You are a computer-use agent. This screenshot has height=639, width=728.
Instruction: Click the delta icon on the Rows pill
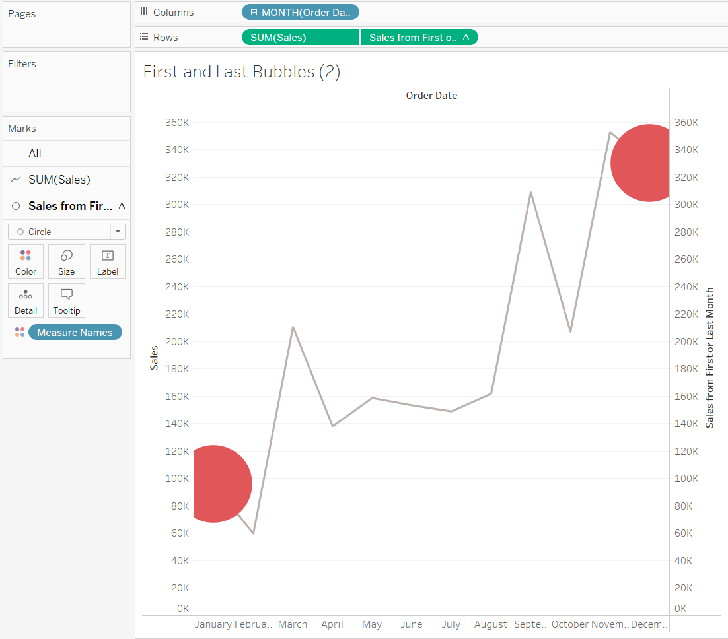tap(466, 38)
